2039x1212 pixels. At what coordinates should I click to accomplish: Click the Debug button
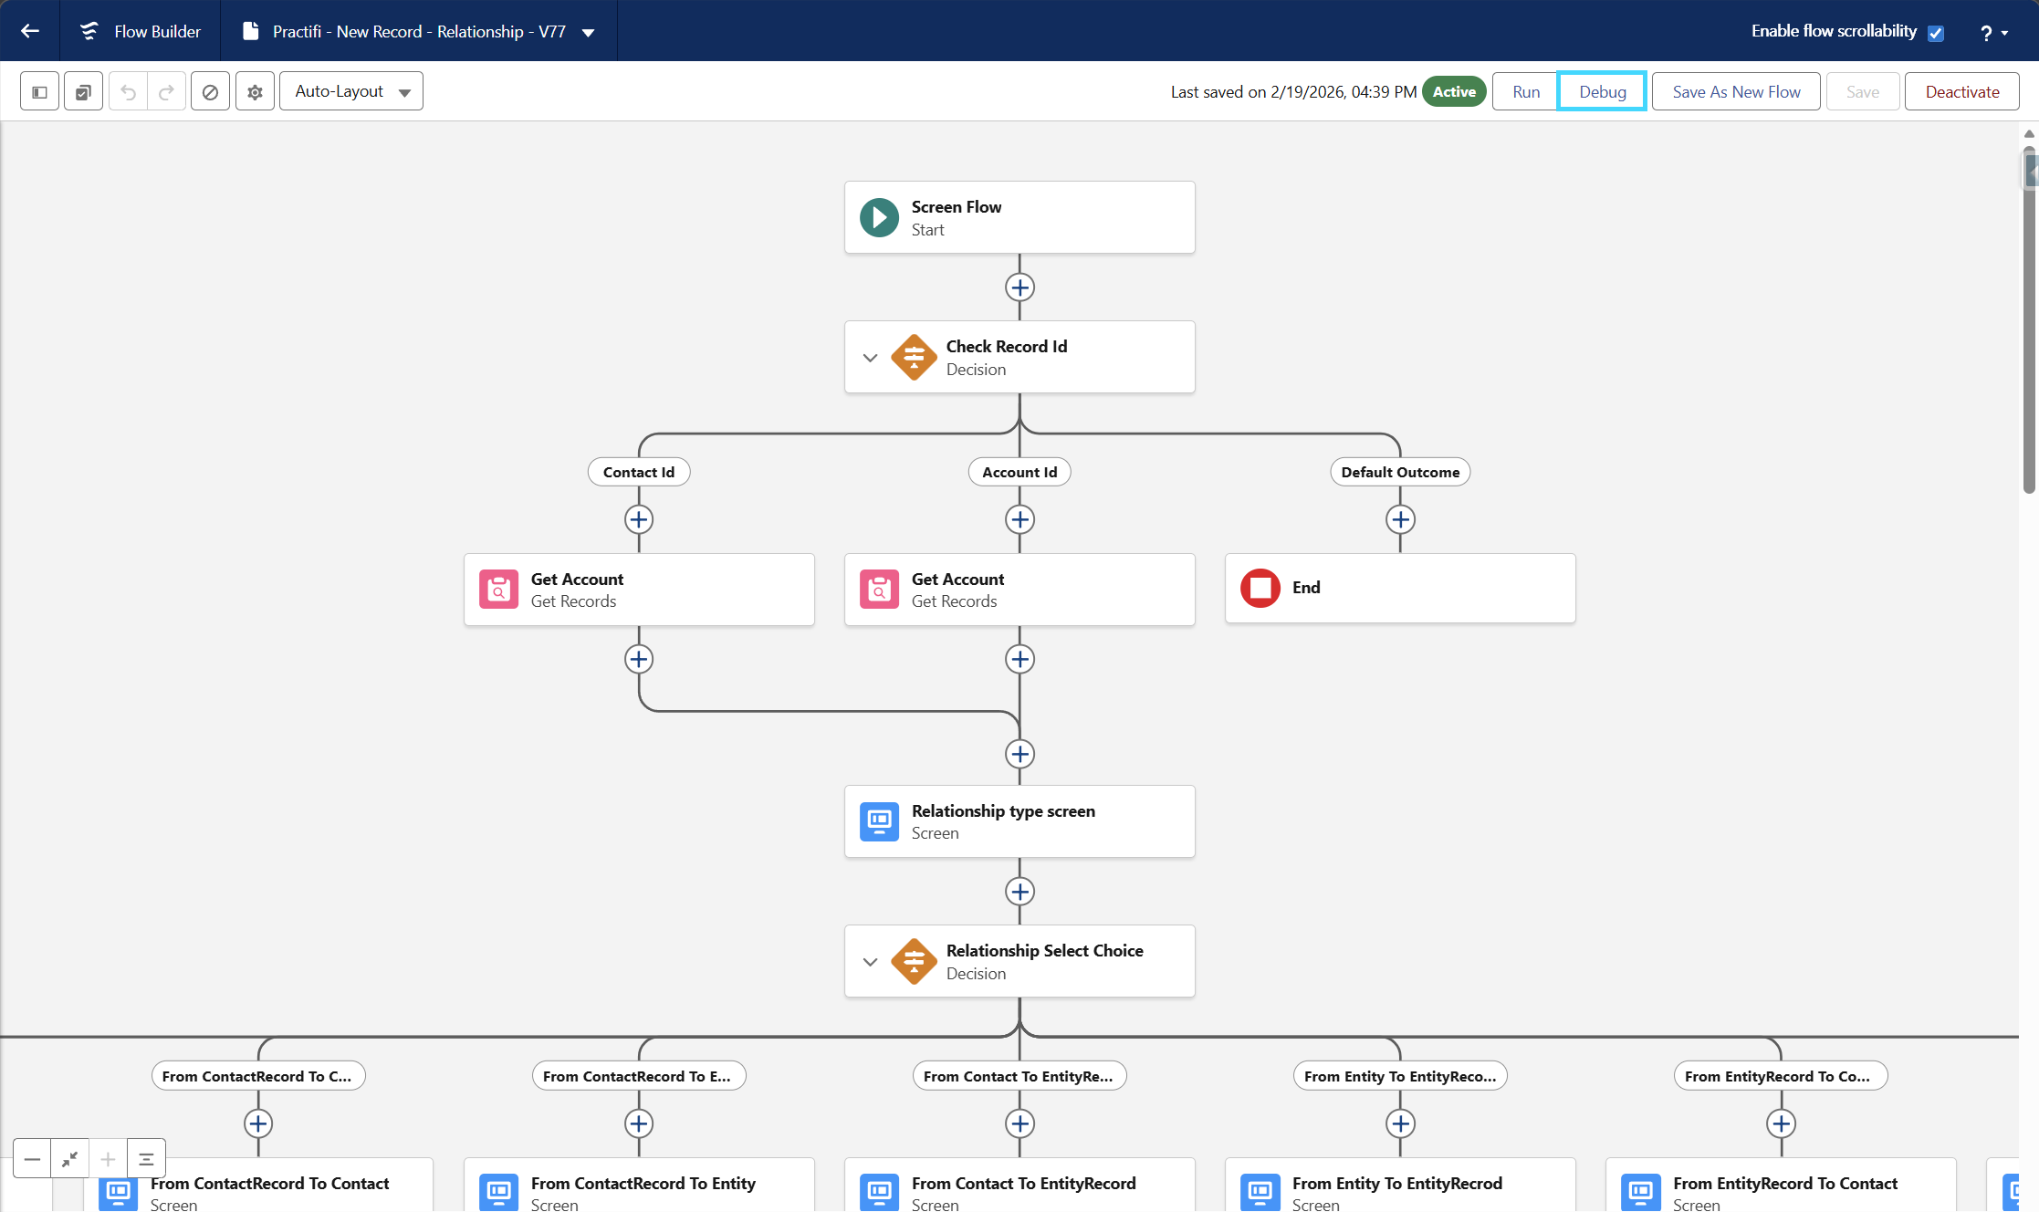click(x=1602, y=91)
